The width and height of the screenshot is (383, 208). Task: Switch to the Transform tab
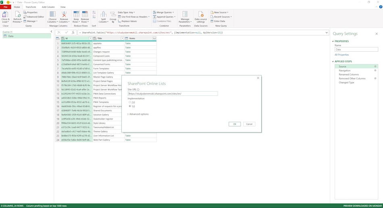[x=31, y=7]
